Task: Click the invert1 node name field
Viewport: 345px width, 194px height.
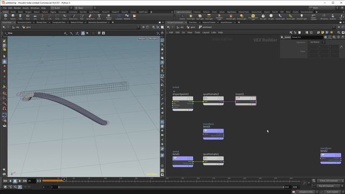Action: [307, 37]
